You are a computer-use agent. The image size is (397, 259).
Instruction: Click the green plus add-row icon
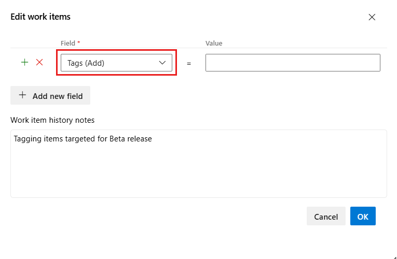pyautogui.click(x=24, y=62)
